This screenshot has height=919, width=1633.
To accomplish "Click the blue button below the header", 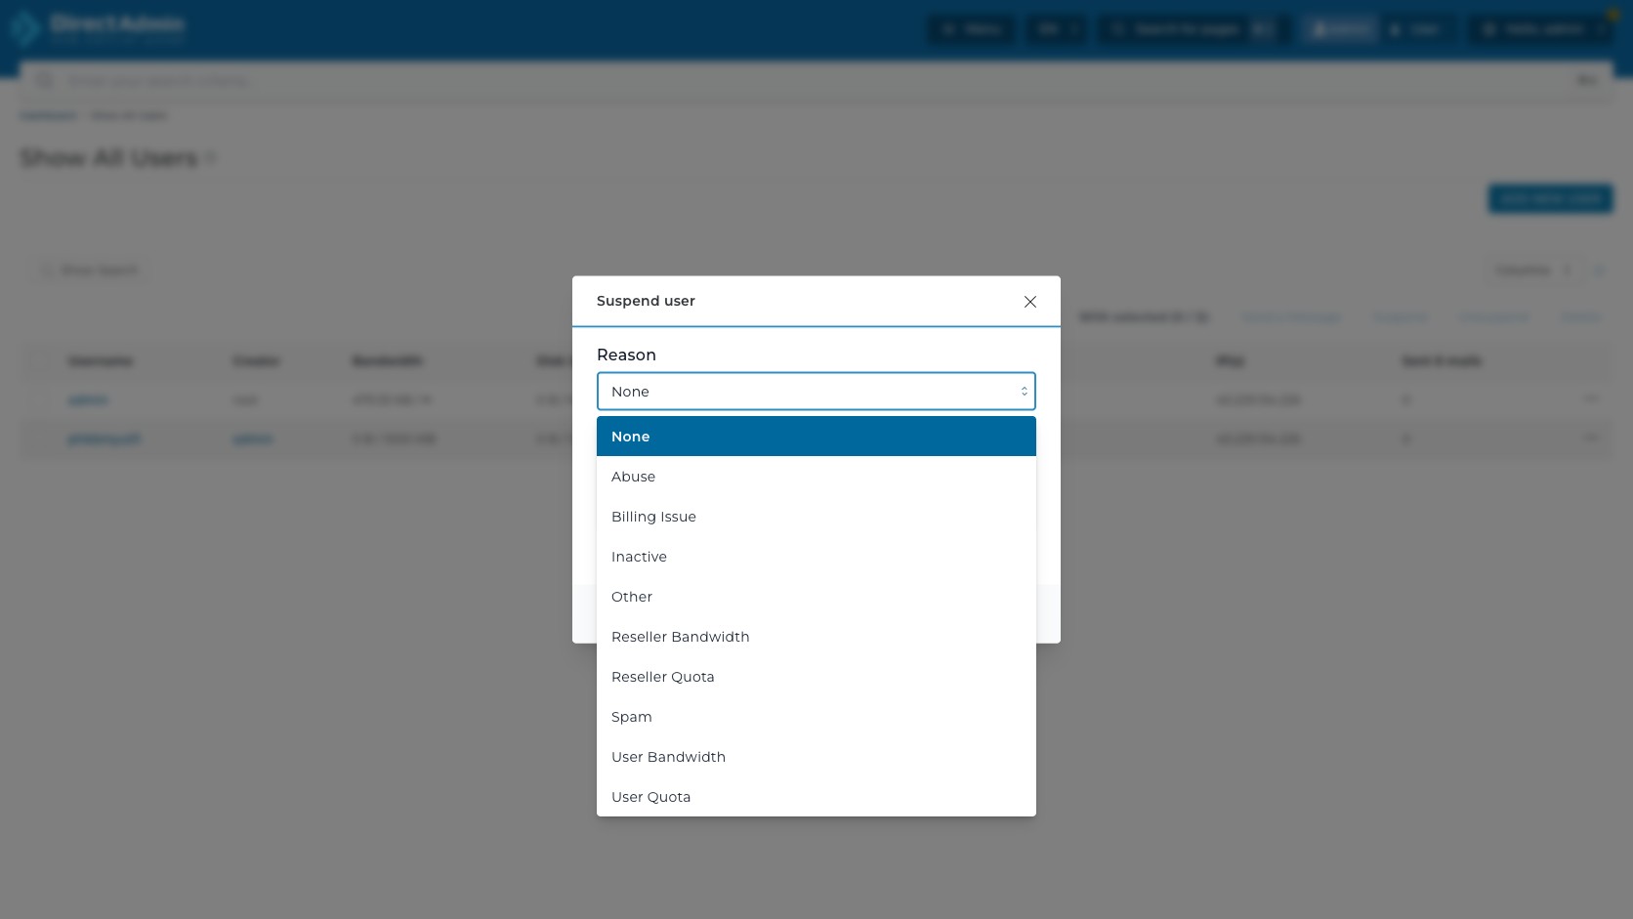I will pos(1550,199).
